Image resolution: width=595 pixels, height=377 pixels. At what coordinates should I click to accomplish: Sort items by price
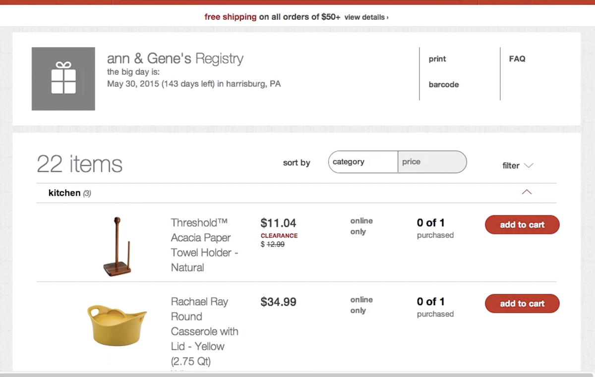432,162
